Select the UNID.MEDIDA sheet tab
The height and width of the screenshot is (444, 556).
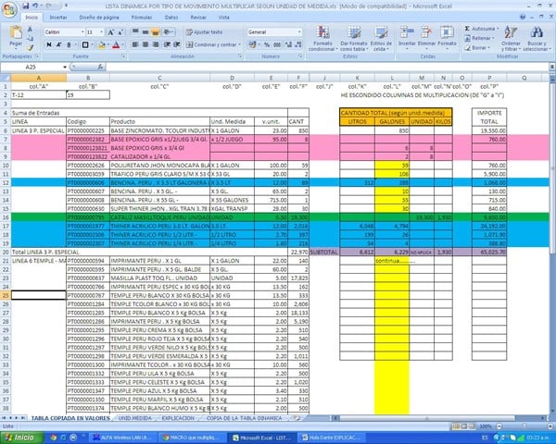coord(133,418)
